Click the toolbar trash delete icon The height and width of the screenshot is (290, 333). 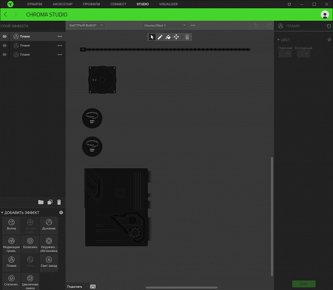coord(187,37)
